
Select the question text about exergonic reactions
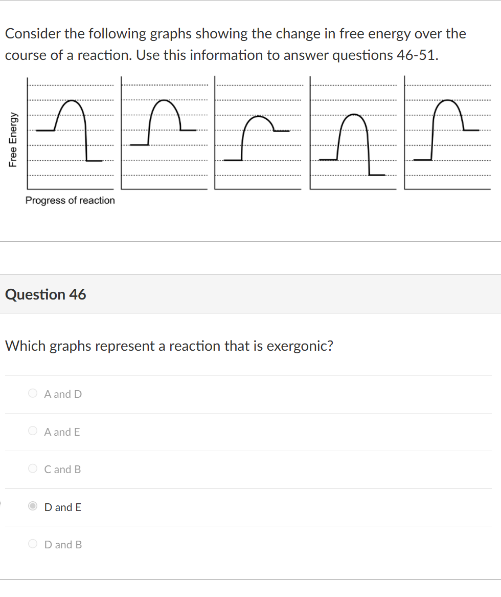pyautogui.click(x=169, y=346)
